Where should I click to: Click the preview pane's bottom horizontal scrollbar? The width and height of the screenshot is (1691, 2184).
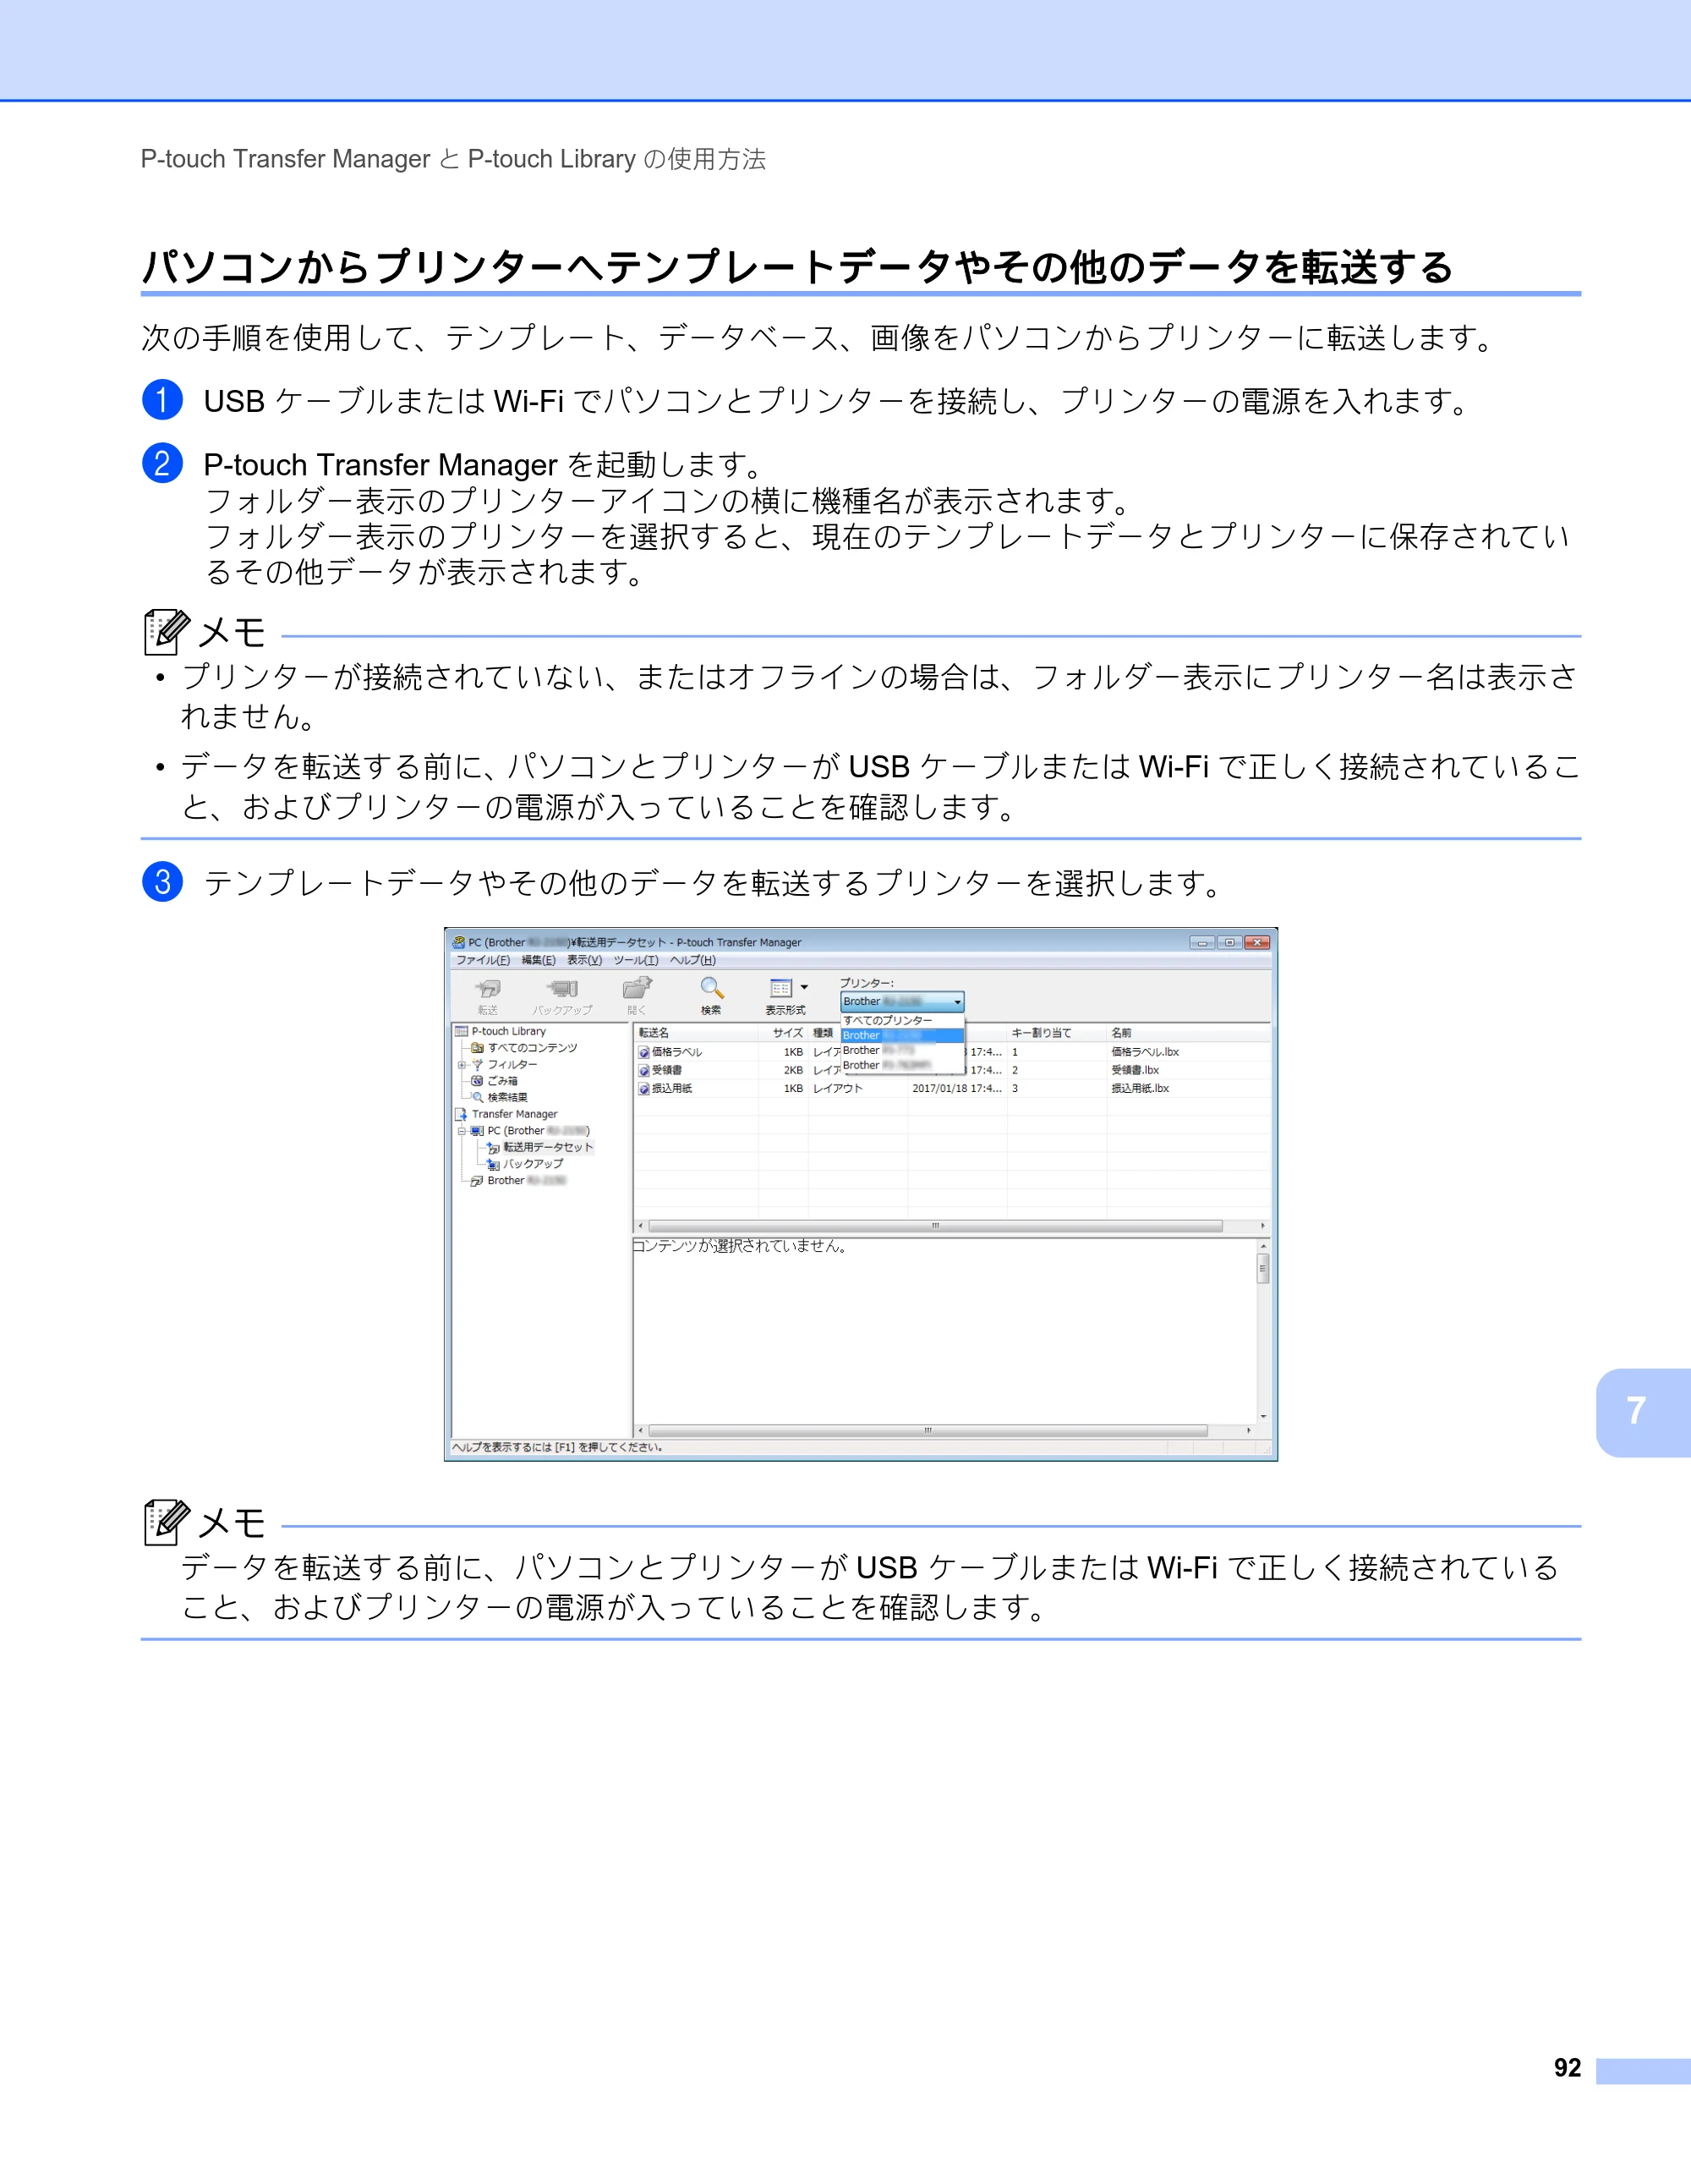944,1431
